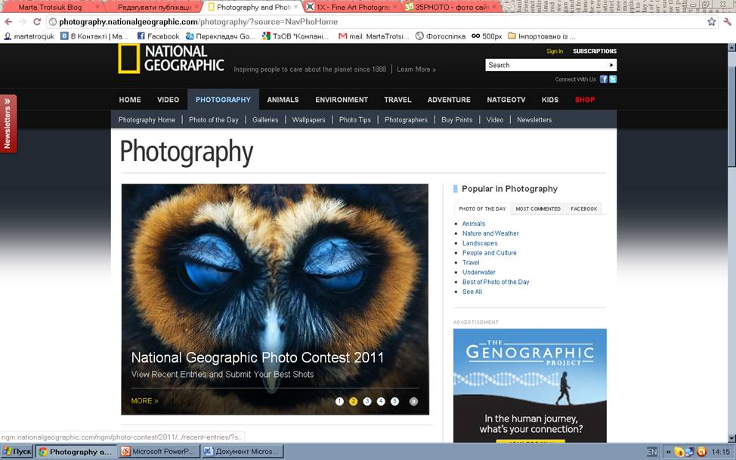Switch to Редагувати публікацію tab
Screen dimensions: 736x460
coord(154,7)
